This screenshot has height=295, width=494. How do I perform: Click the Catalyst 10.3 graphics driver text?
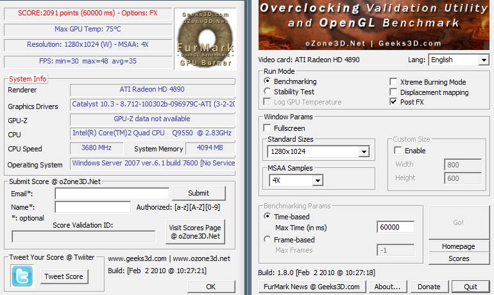153,104
